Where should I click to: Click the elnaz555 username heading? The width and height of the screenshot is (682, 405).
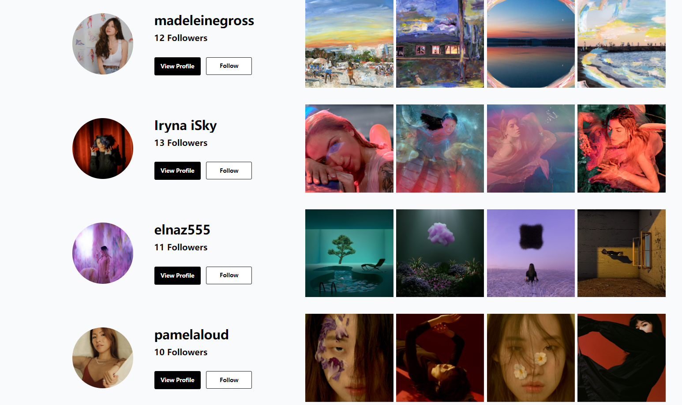[182, 230]
